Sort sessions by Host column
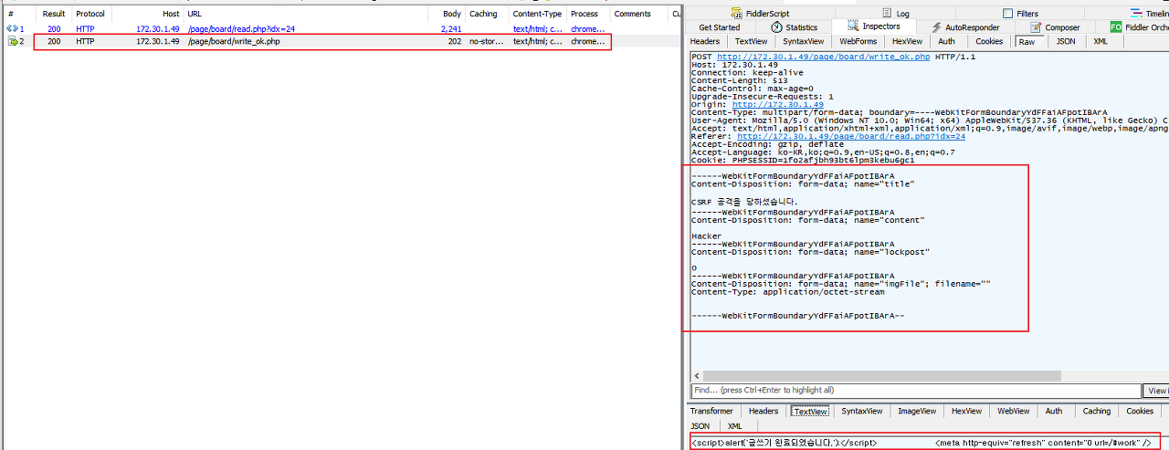Image resolution: width=1169 pixels, height=450 pixels. [x=147, y=14]
